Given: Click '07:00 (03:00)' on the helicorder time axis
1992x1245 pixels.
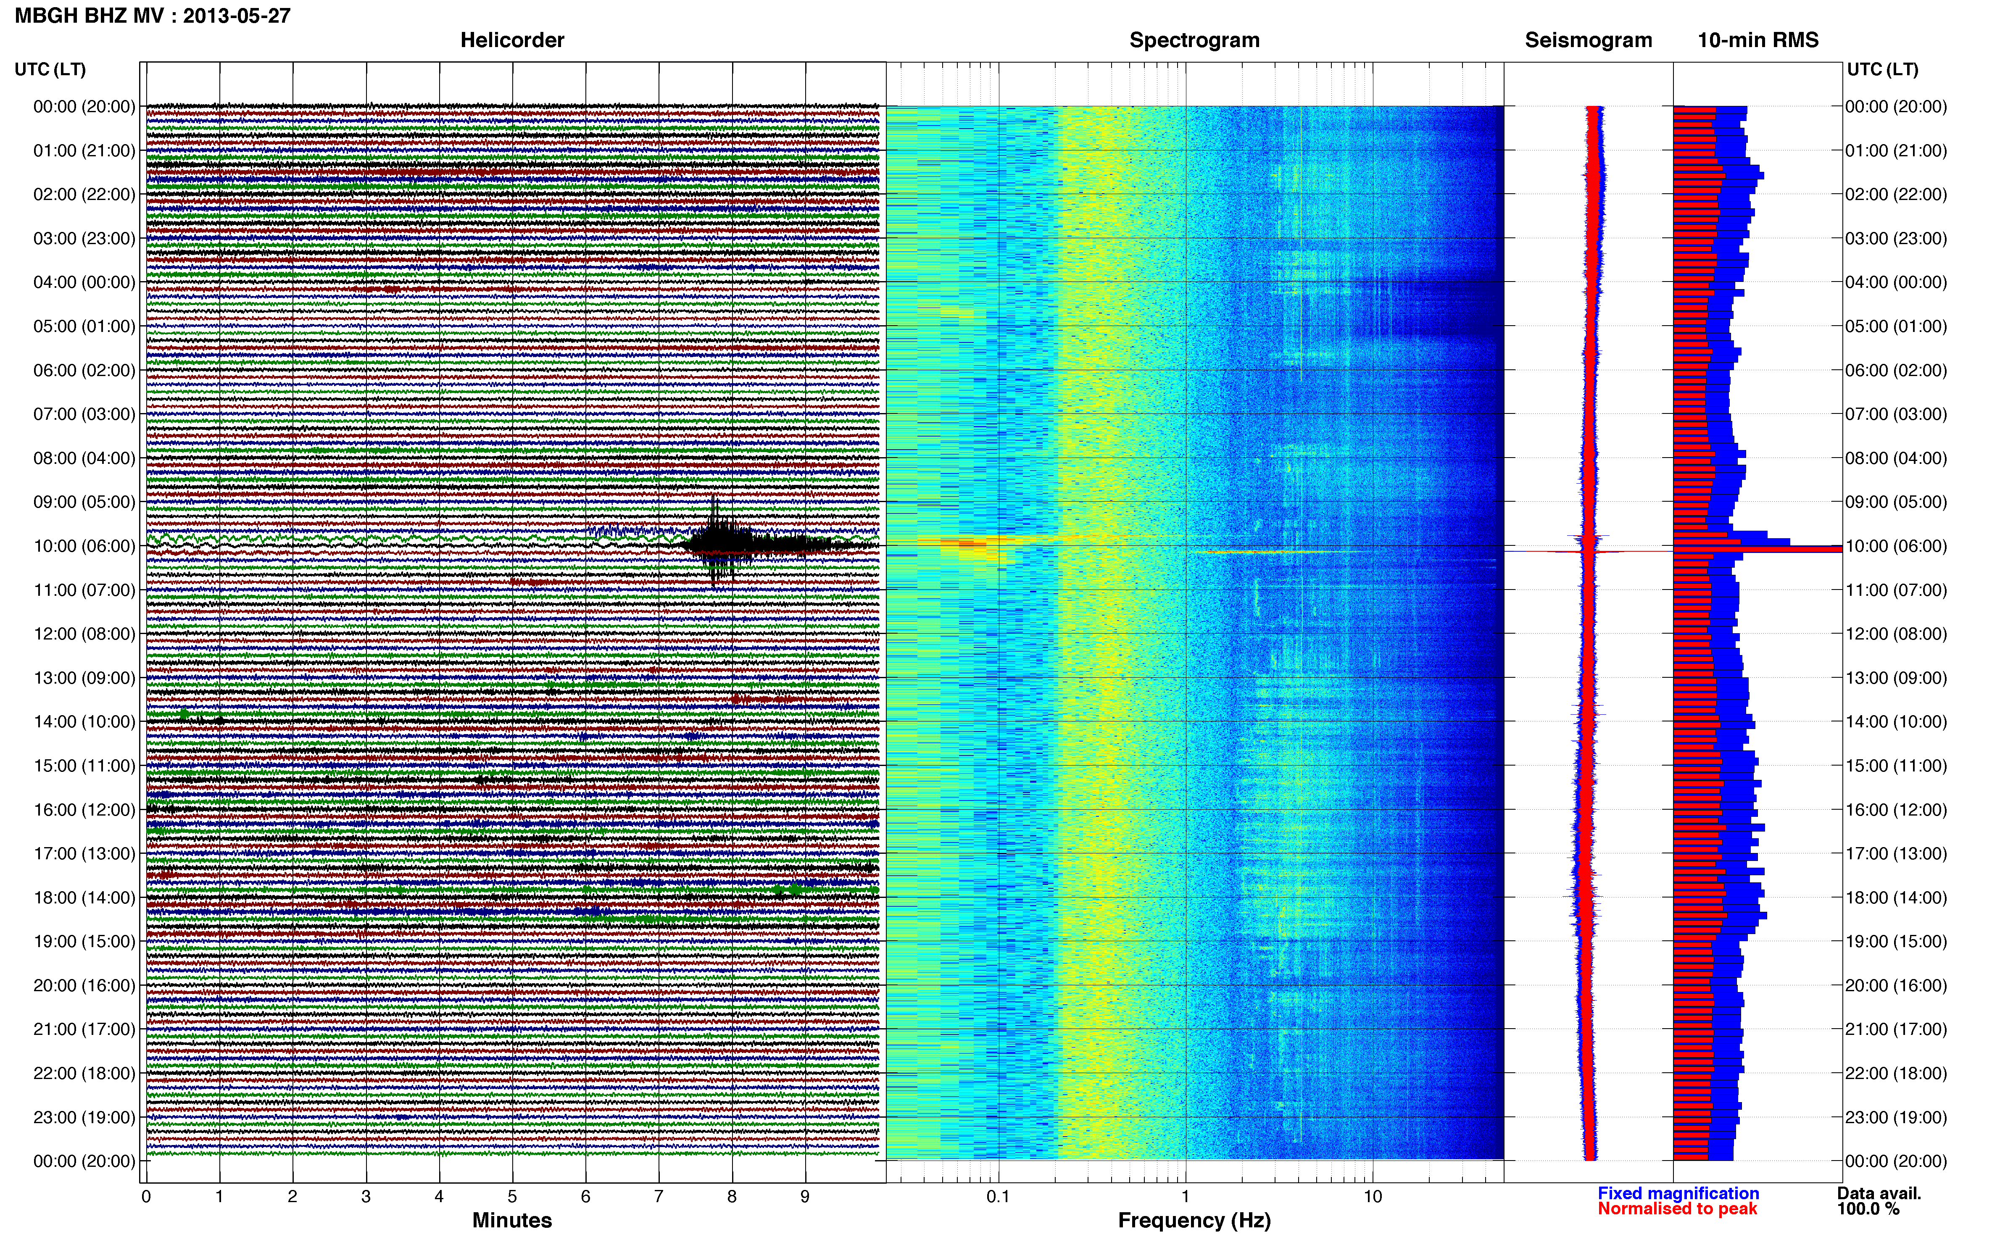Looking at the screenshot, I should pyautogui.click(x=84, y=414).
